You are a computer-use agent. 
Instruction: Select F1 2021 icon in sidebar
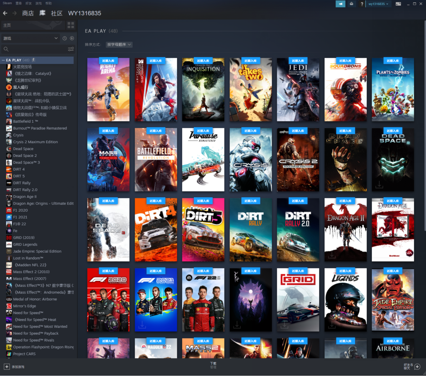(x=9, y=217)
